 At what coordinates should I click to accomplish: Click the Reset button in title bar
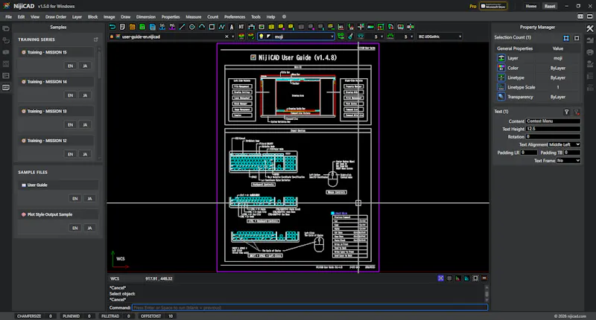(550, 6)
